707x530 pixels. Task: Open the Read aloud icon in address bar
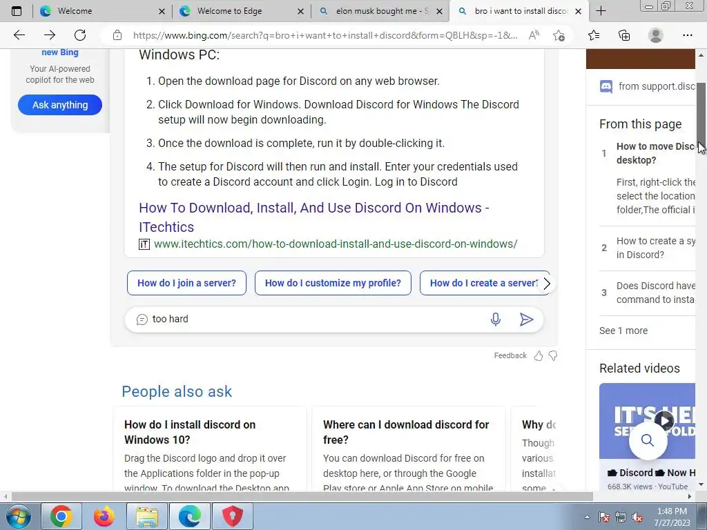[534, 35]
